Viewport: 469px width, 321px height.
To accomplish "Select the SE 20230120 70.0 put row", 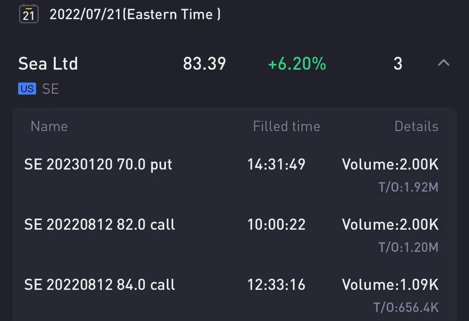I will [98, 165].
